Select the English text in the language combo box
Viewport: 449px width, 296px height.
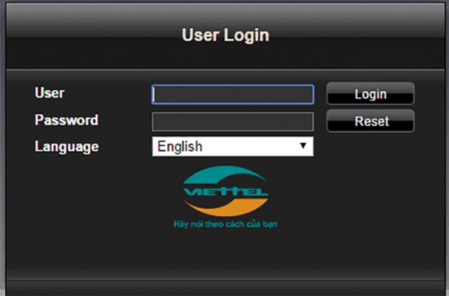click(180, 147)
